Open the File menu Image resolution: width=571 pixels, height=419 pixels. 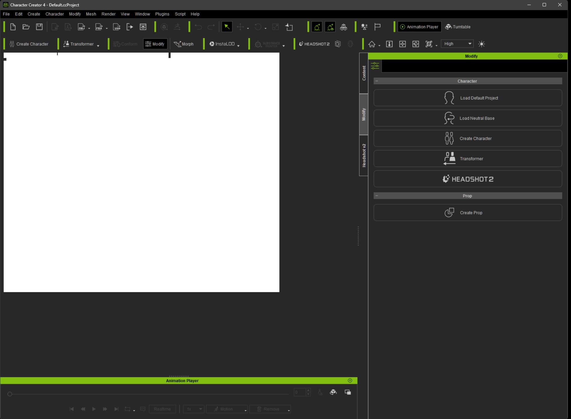(x=6, y=14)
